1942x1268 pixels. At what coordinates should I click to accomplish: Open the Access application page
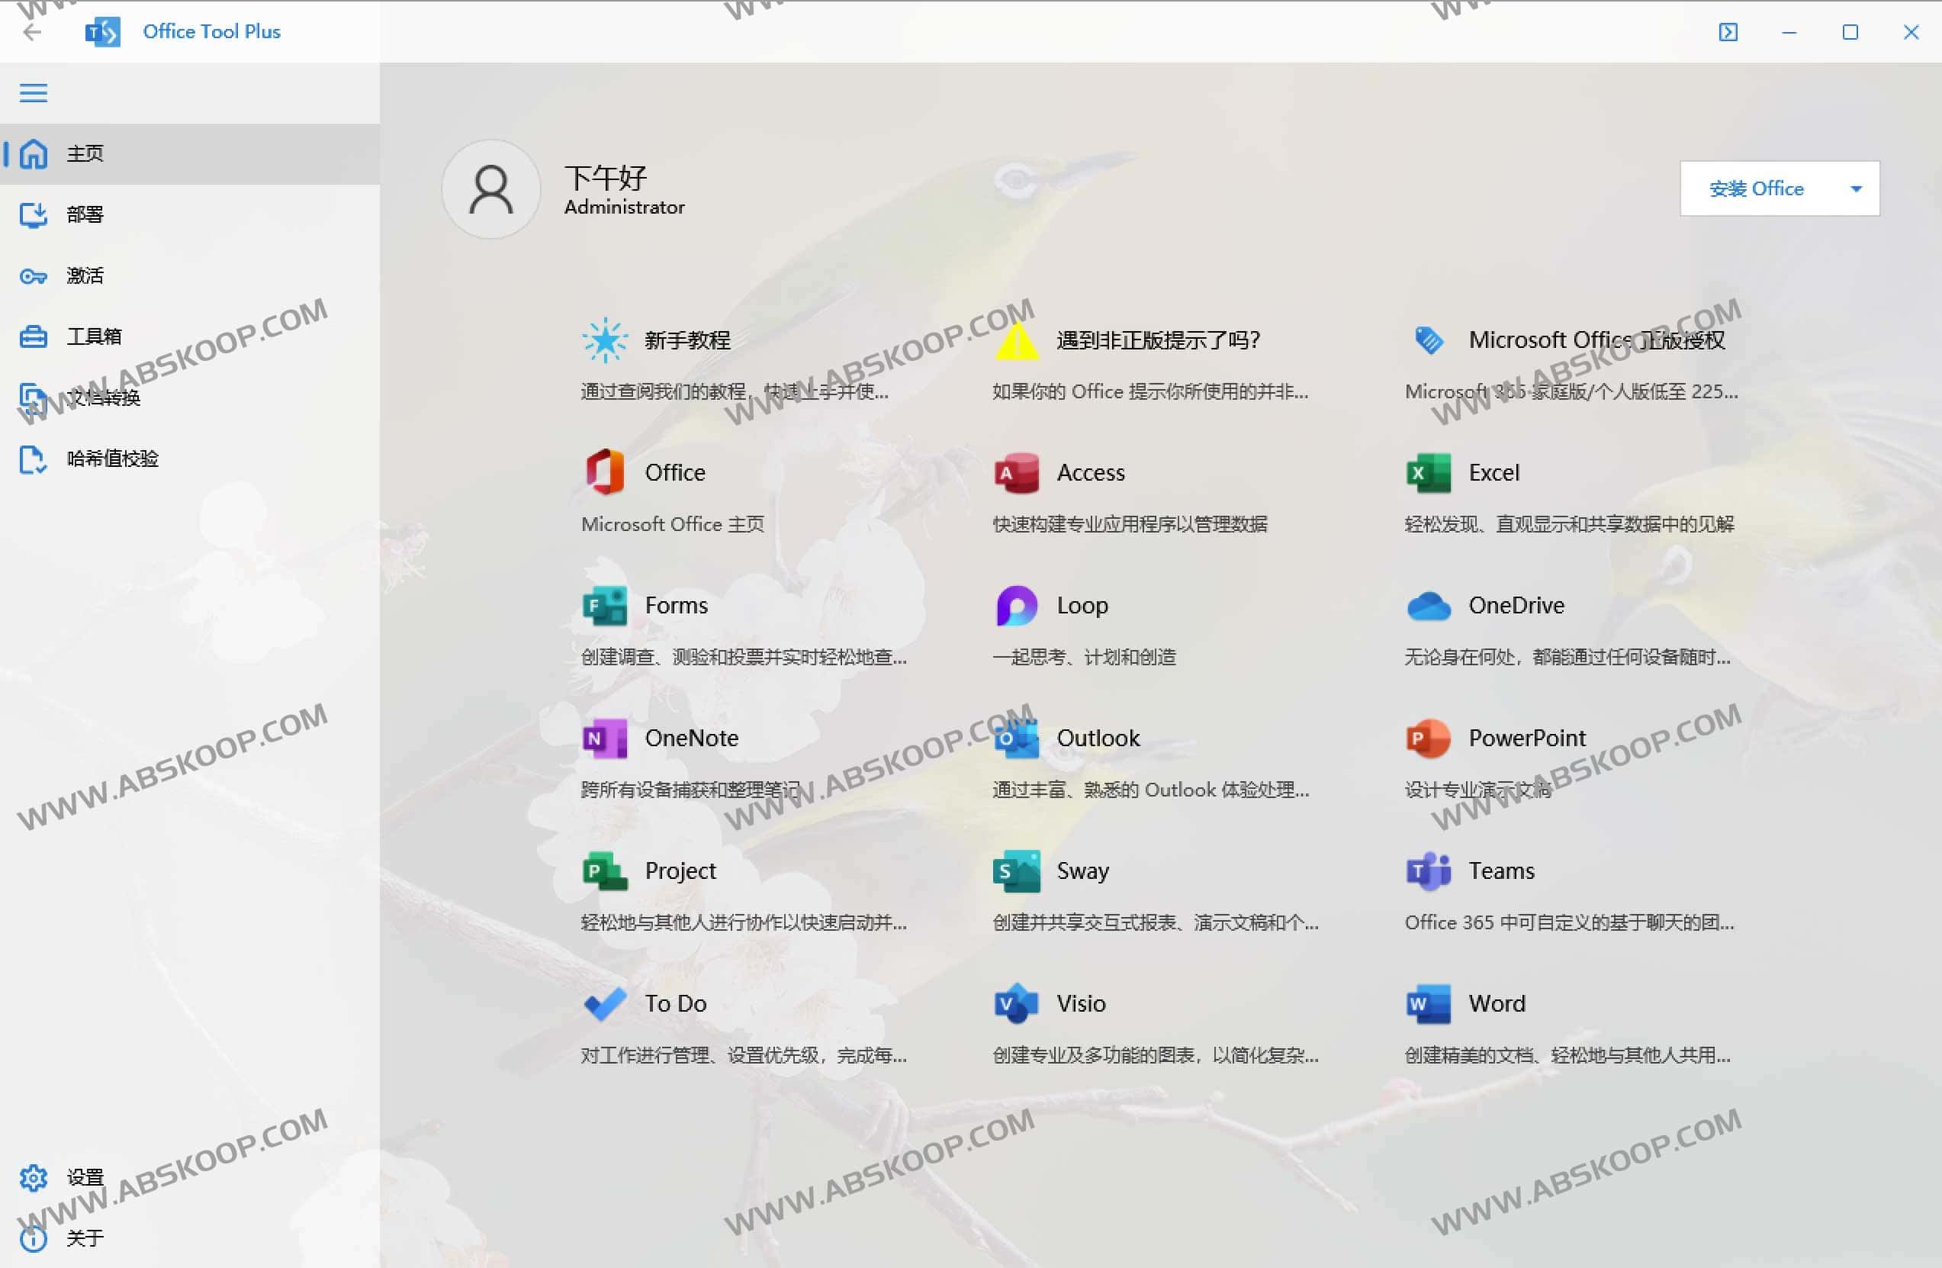(x=1090, y=471)
